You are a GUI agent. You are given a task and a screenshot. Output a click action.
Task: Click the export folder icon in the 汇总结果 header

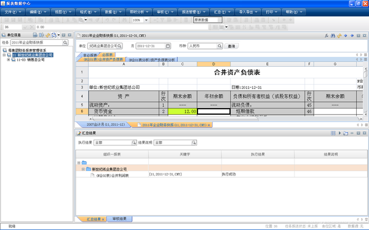[x=346, y=133]
